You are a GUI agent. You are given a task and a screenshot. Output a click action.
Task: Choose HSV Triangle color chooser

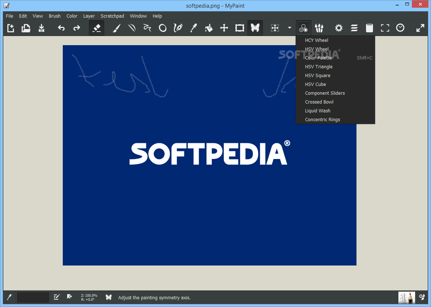pos(335,66)
